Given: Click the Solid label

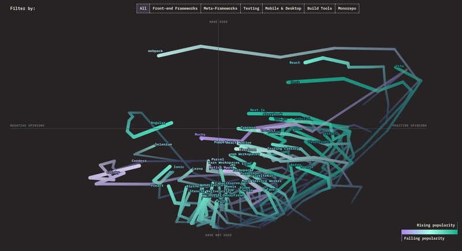Looking at the screenshot, I should [247, 190].
